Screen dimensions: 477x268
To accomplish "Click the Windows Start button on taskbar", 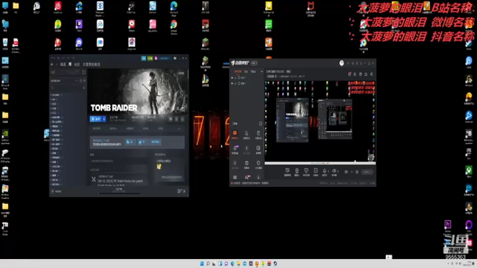I will [x=202, y=263].
